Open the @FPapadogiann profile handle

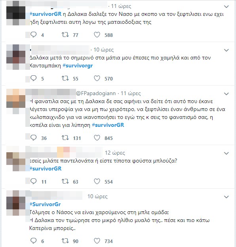96,94
